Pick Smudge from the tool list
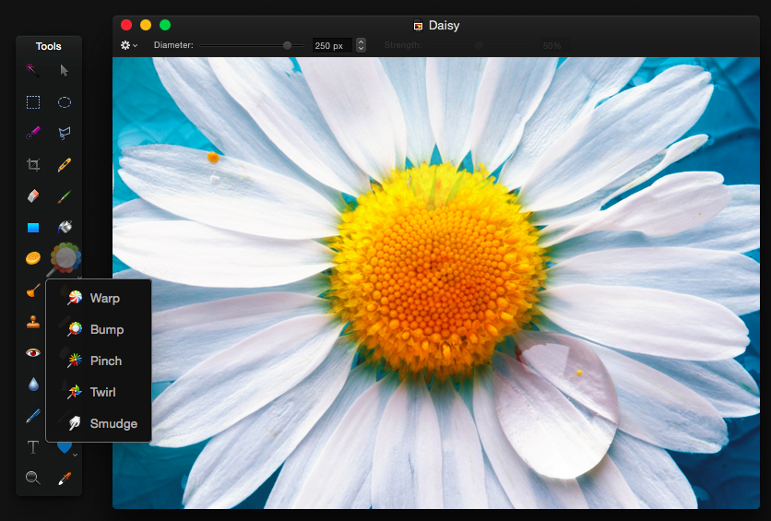 click(113, 423)
